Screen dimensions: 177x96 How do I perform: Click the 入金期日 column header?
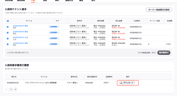(137, 21)
